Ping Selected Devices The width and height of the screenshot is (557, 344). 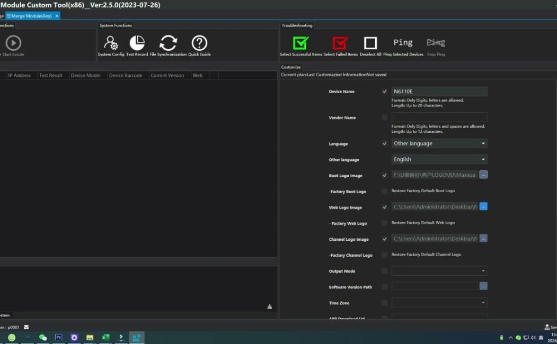pyautogui.click(x=403, y=43)
